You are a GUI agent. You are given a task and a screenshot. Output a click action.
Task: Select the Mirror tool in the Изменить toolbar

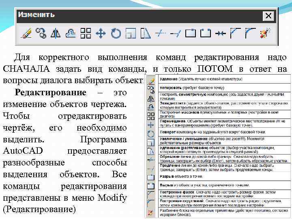56,33
